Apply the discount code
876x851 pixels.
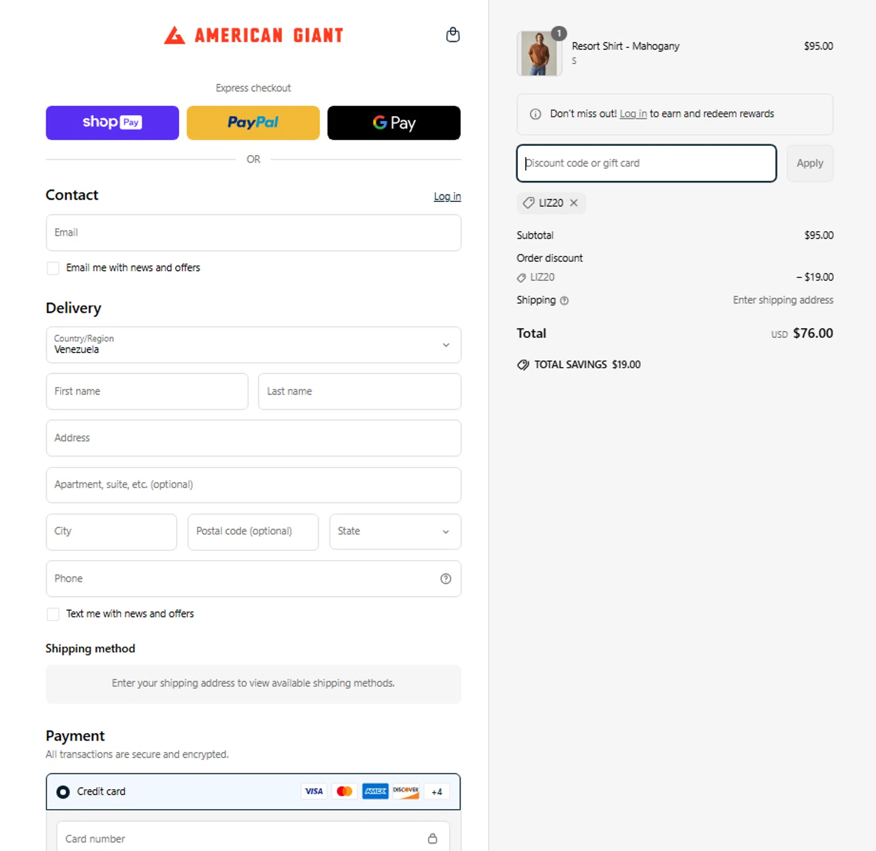point(810,163)
